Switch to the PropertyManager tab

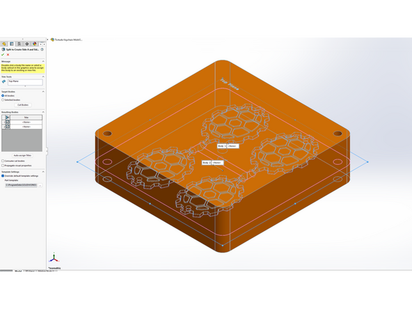tap(12, 44)
